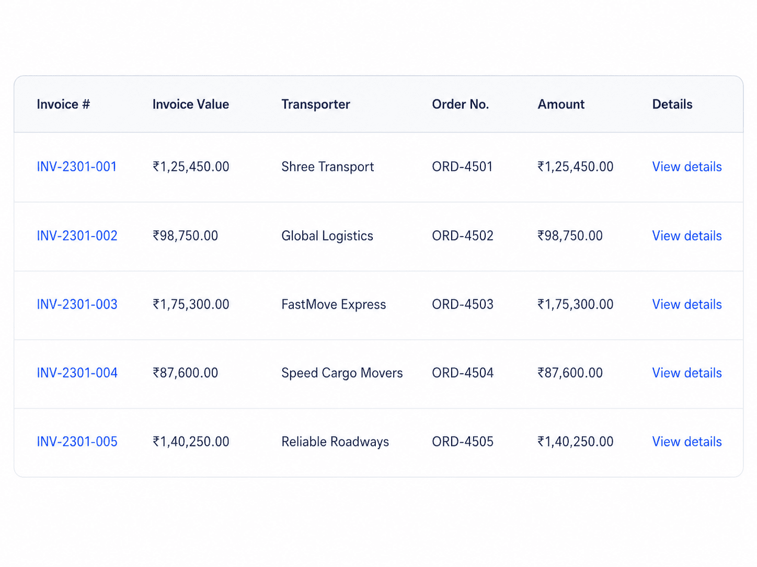Click the ₹98,750.00 Amount cell
The width and height of the screenshot is (757, 567).
click(570, 236)
